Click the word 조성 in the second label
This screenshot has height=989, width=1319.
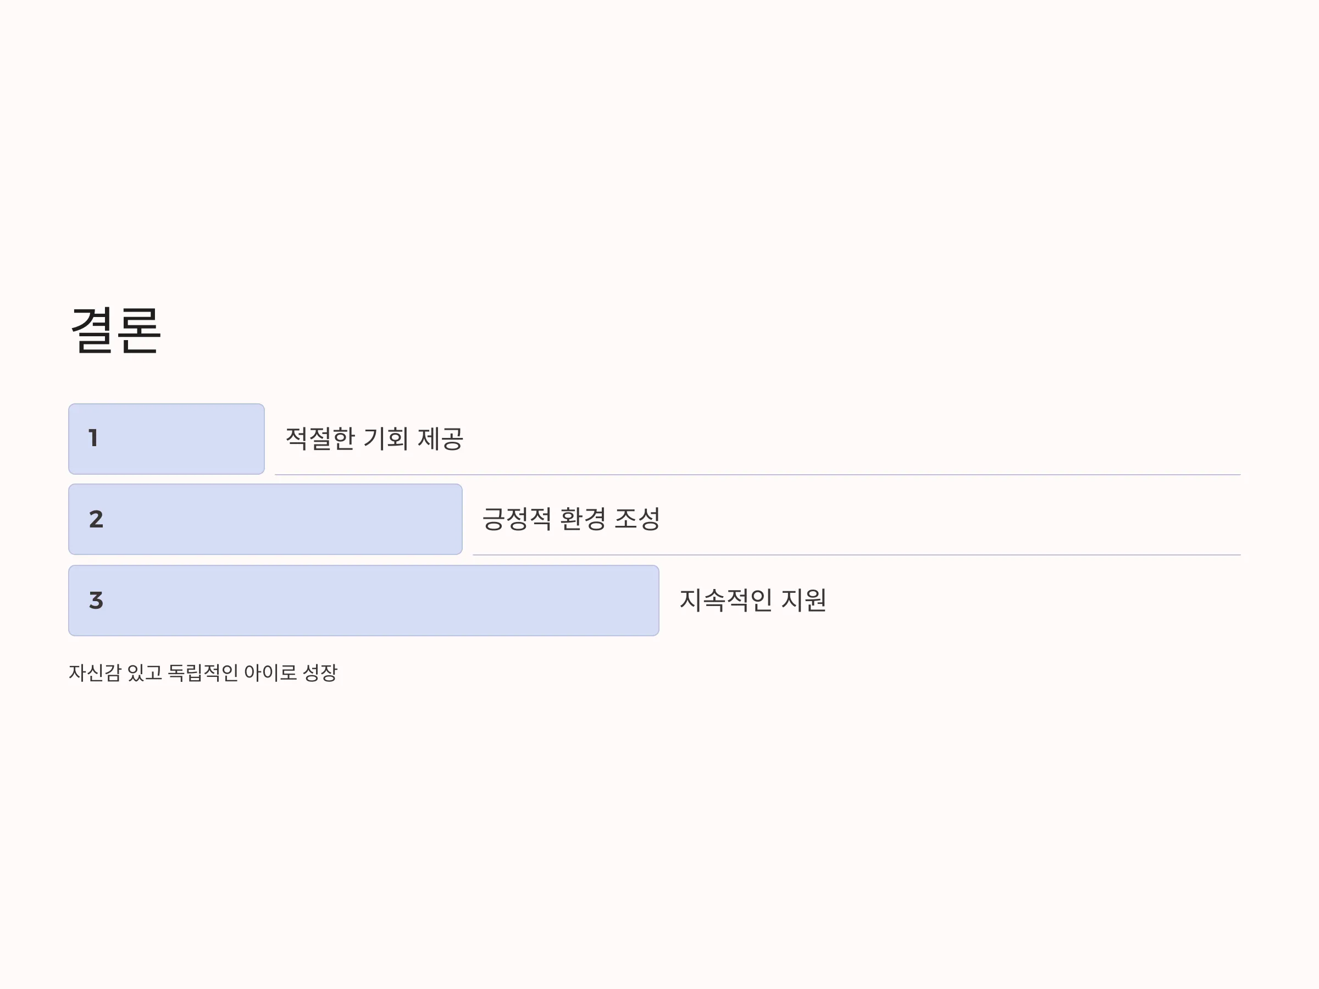pyautogui.click(x=637, y=519)
